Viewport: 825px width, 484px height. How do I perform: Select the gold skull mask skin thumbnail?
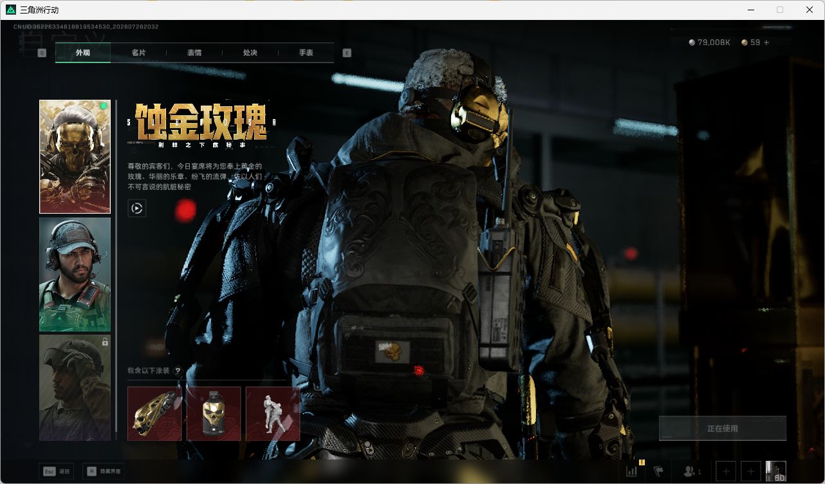pos(75,156)
